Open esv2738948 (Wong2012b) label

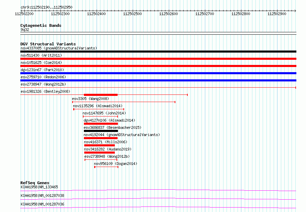[107, 156]
